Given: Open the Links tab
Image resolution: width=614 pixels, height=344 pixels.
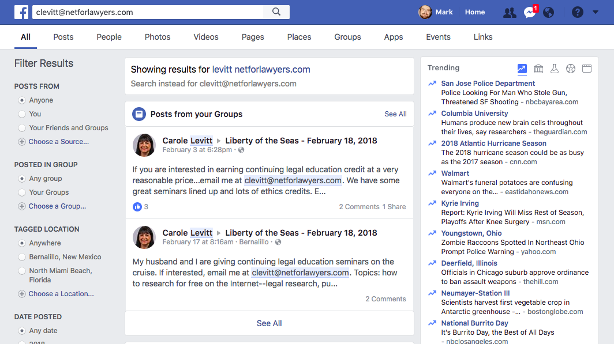Looking at the screenshot, I should (483, 37).
